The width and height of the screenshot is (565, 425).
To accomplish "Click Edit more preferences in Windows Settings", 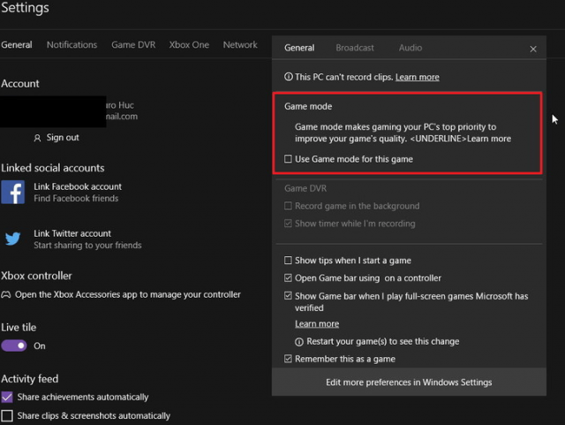I will 409,383.
